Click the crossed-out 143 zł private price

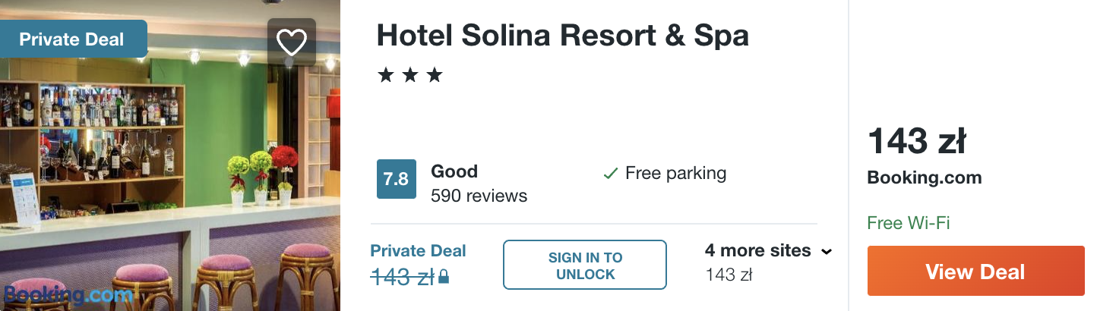pyautogui.click(x=402, y=278)
